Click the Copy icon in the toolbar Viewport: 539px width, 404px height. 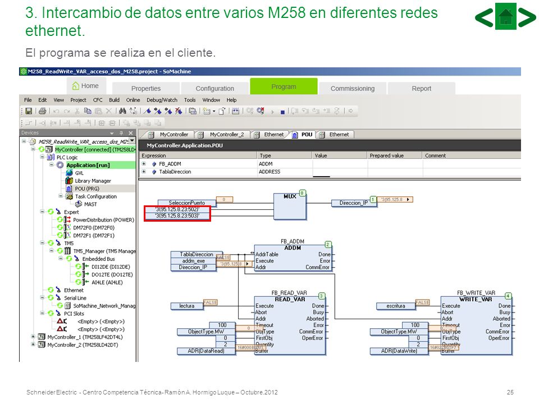tap(88, 111)
